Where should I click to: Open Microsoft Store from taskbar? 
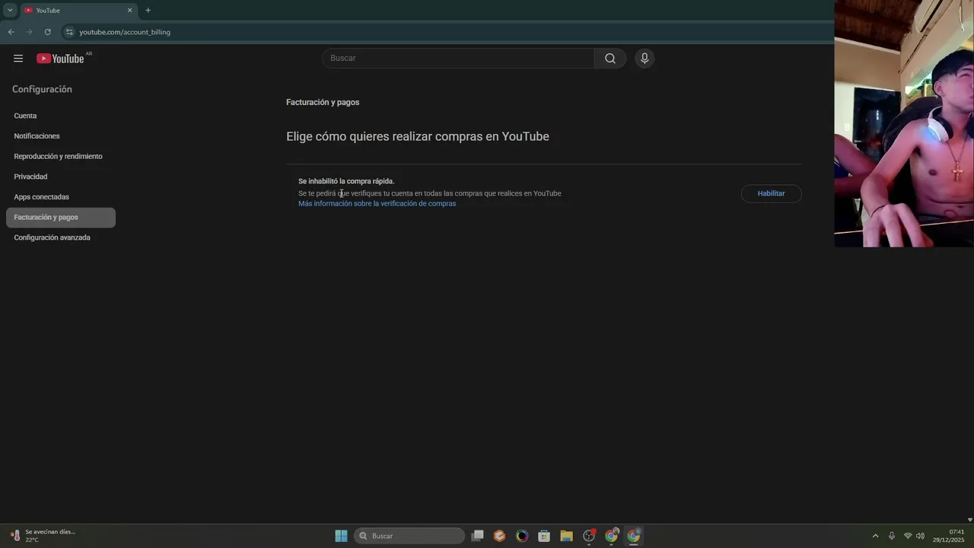click(544, 536)
